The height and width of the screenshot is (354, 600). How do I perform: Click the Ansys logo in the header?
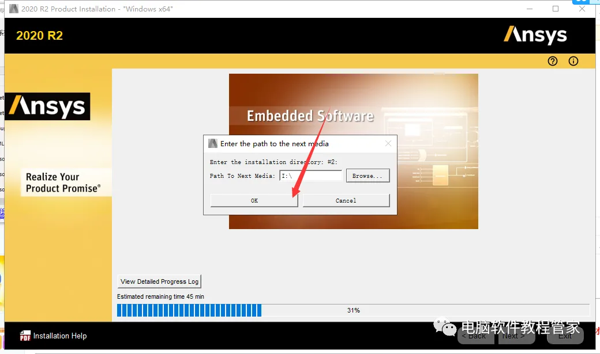point(535,35)
